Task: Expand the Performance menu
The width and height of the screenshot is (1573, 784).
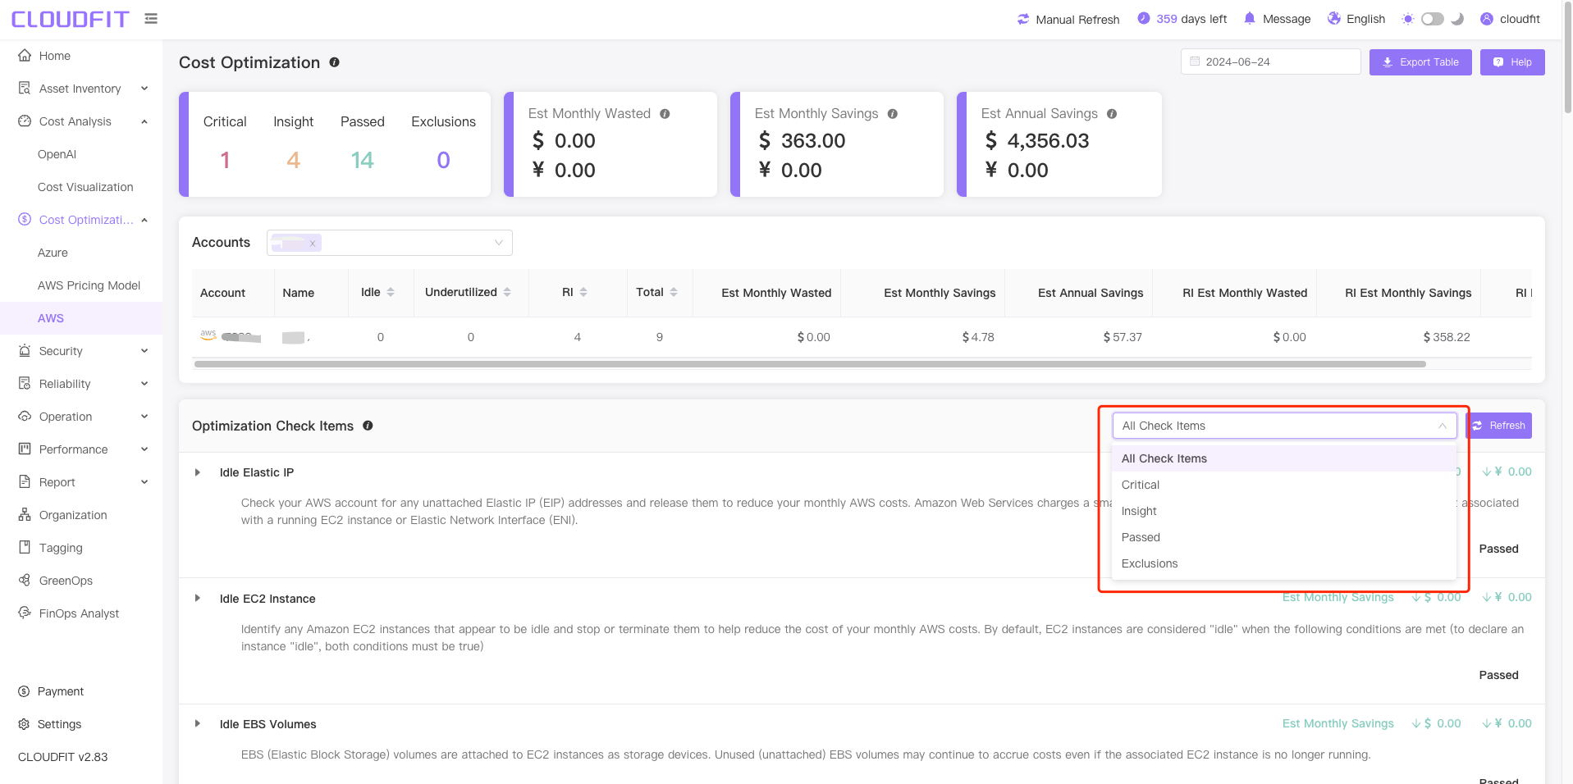Action: click(144, 449)
